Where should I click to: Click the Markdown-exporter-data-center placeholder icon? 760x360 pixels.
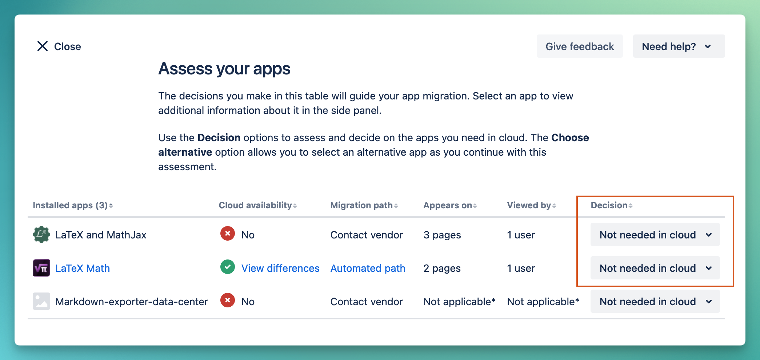tap(41, 301)
